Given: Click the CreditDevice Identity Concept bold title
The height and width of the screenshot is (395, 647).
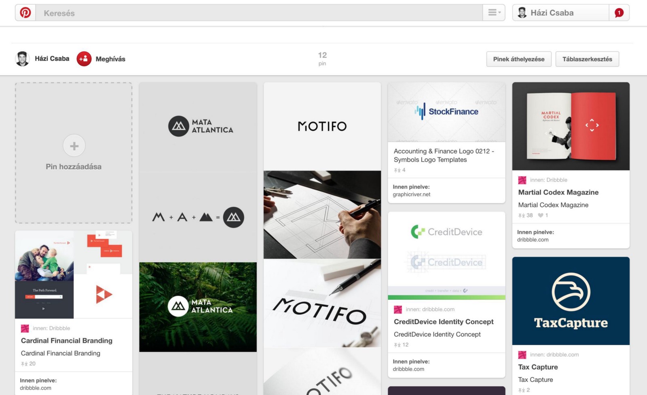Looking at the screenshot, I should pyautogui.click(x=444, y=322).
